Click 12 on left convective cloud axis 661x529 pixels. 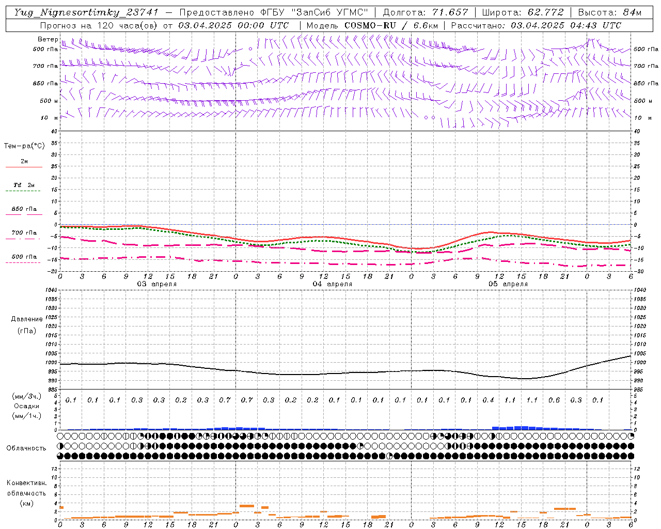(x=54, y=469)
